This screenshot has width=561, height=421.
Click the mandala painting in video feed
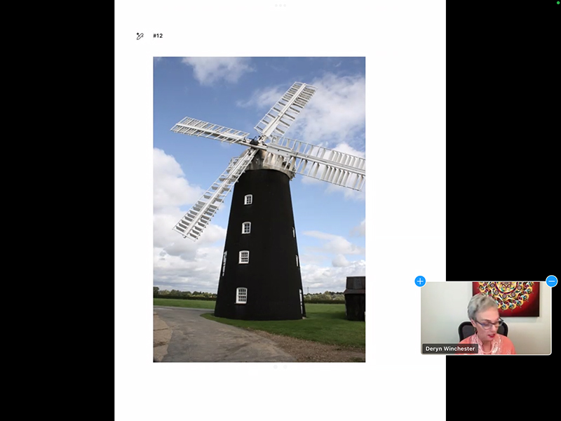tap(505, 298)
